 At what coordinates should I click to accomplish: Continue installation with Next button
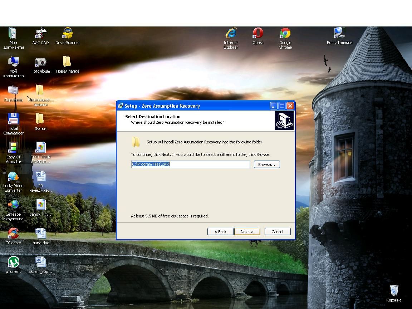247,231
